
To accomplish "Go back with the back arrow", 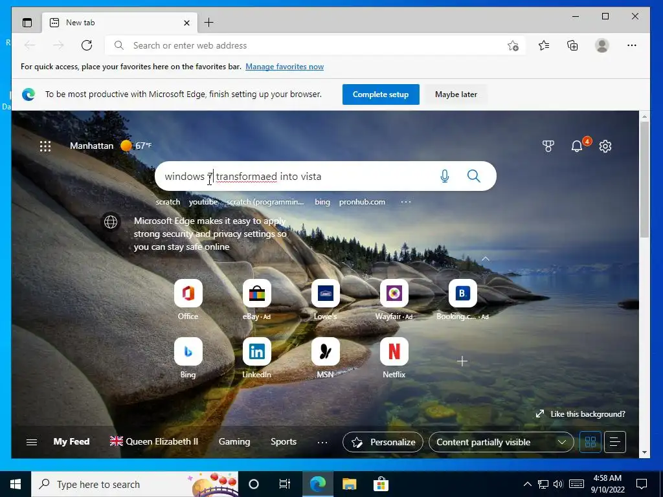I will 30,45.
